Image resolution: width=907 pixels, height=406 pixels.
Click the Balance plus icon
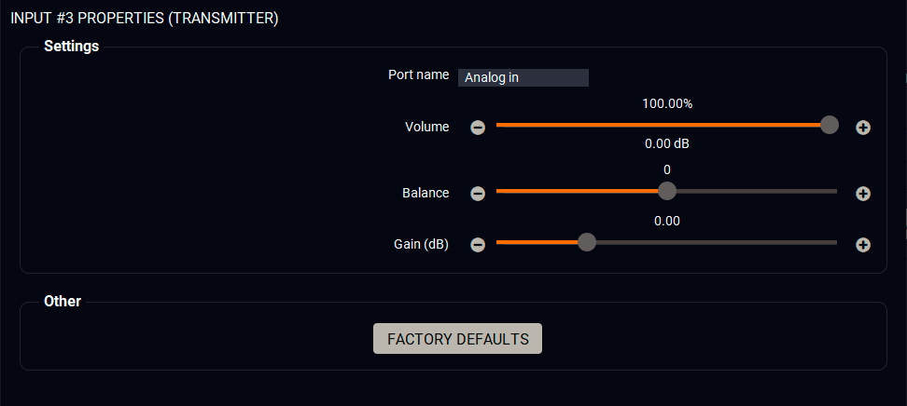click(863, 194)
